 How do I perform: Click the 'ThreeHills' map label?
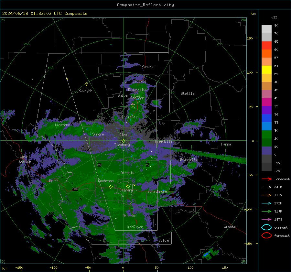(163, 141)
